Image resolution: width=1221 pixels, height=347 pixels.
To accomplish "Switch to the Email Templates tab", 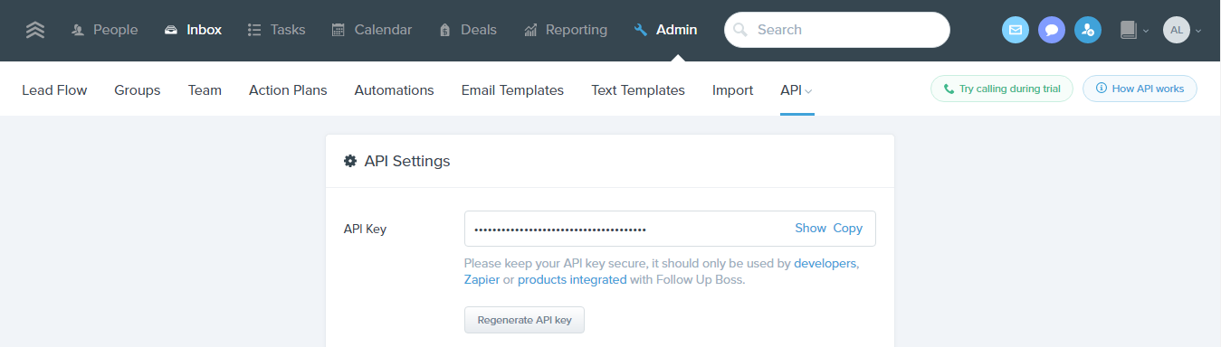I will pyautogui.click(x=512, y=90).
